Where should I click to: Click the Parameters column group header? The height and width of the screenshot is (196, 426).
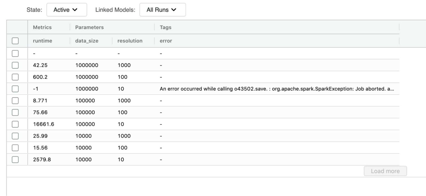click(x=89, y=27)
